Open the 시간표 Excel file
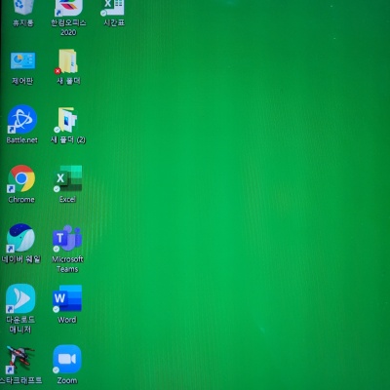Image resolution: width=390 pixels, height=390 pixels. click(x=113, y=8)
